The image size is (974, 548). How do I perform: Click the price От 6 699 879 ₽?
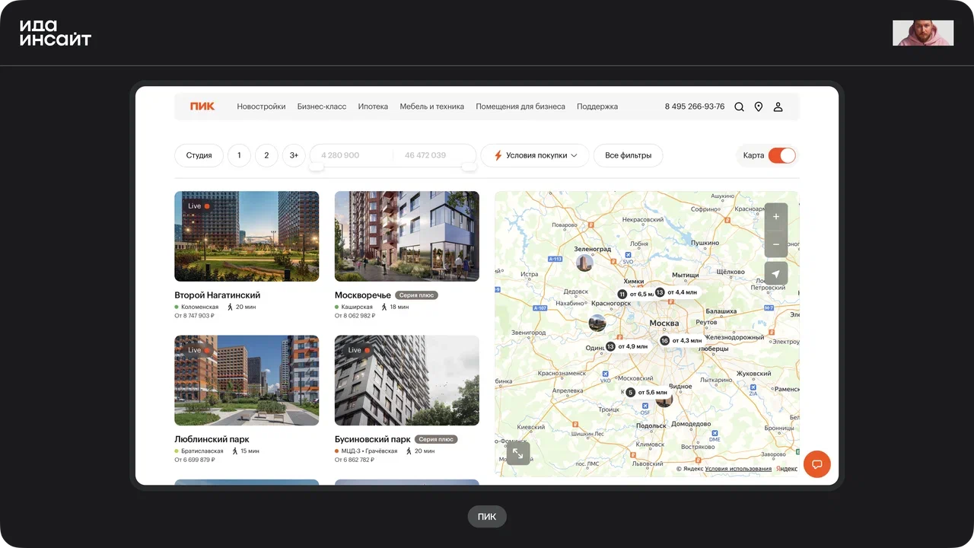pyautogui.click(x=194, y=460)
